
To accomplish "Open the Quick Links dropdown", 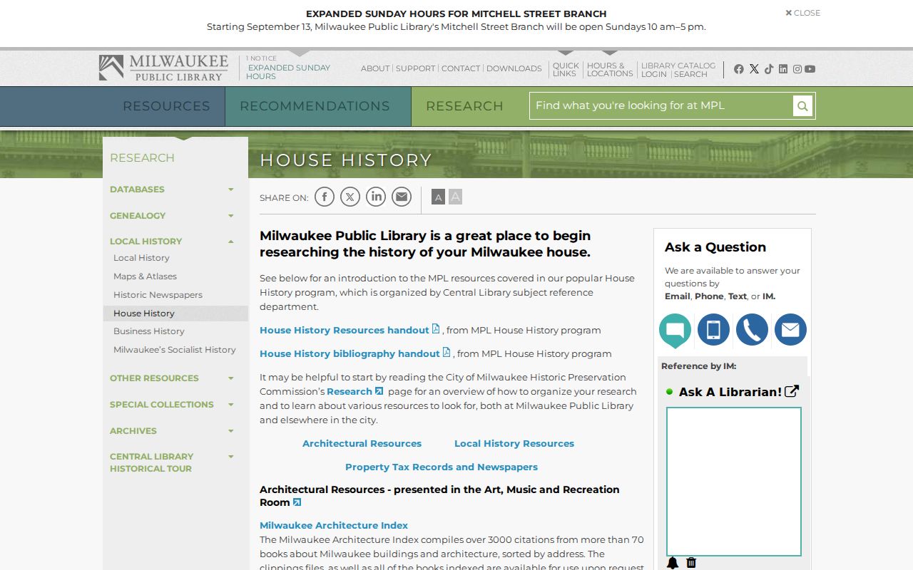I will (566, 69).
